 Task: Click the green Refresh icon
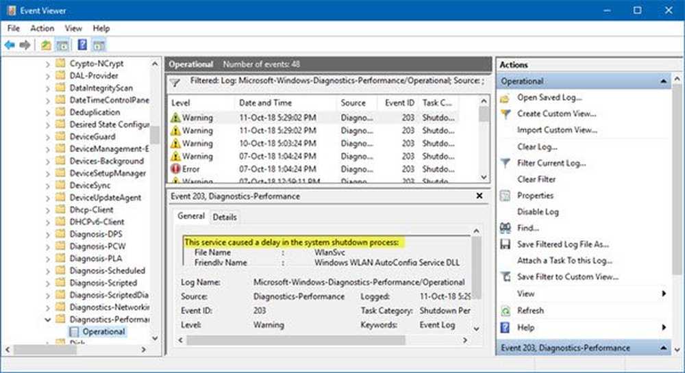pos(506,310)
